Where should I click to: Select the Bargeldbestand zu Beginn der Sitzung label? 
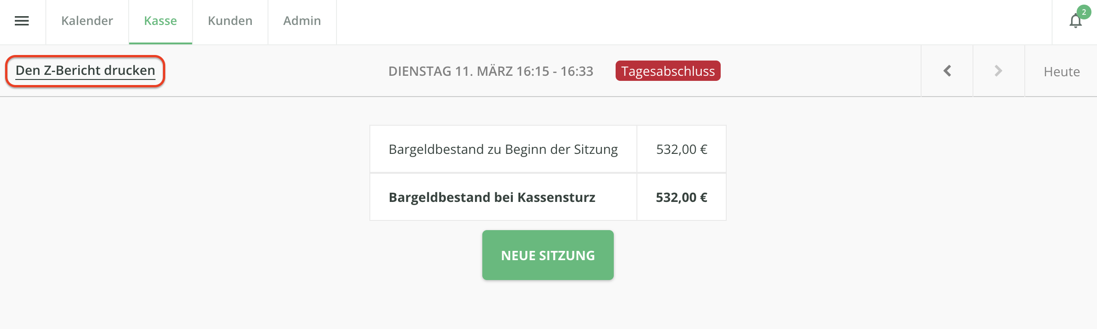[x=503, y=149]
